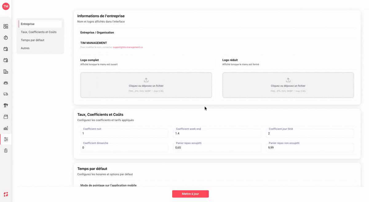Image resolution: width=369 pixels, height=202 pixels.
Task: Open the bar chart statistics icon
Action: 6,128
